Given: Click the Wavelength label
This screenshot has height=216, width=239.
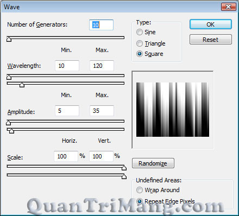Looking at the screenshot, I should click(24, 66).
